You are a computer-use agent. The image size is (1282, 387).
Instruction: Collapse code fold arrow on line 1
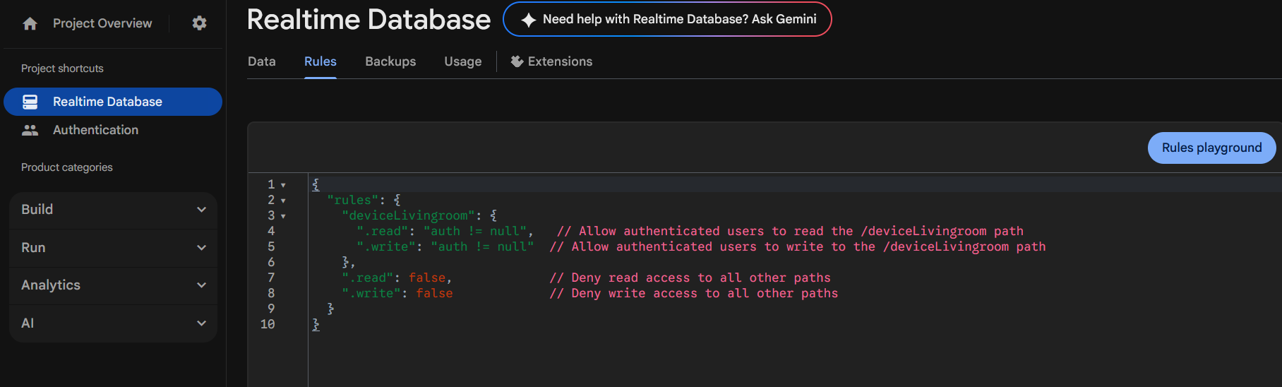pos(283,185)
